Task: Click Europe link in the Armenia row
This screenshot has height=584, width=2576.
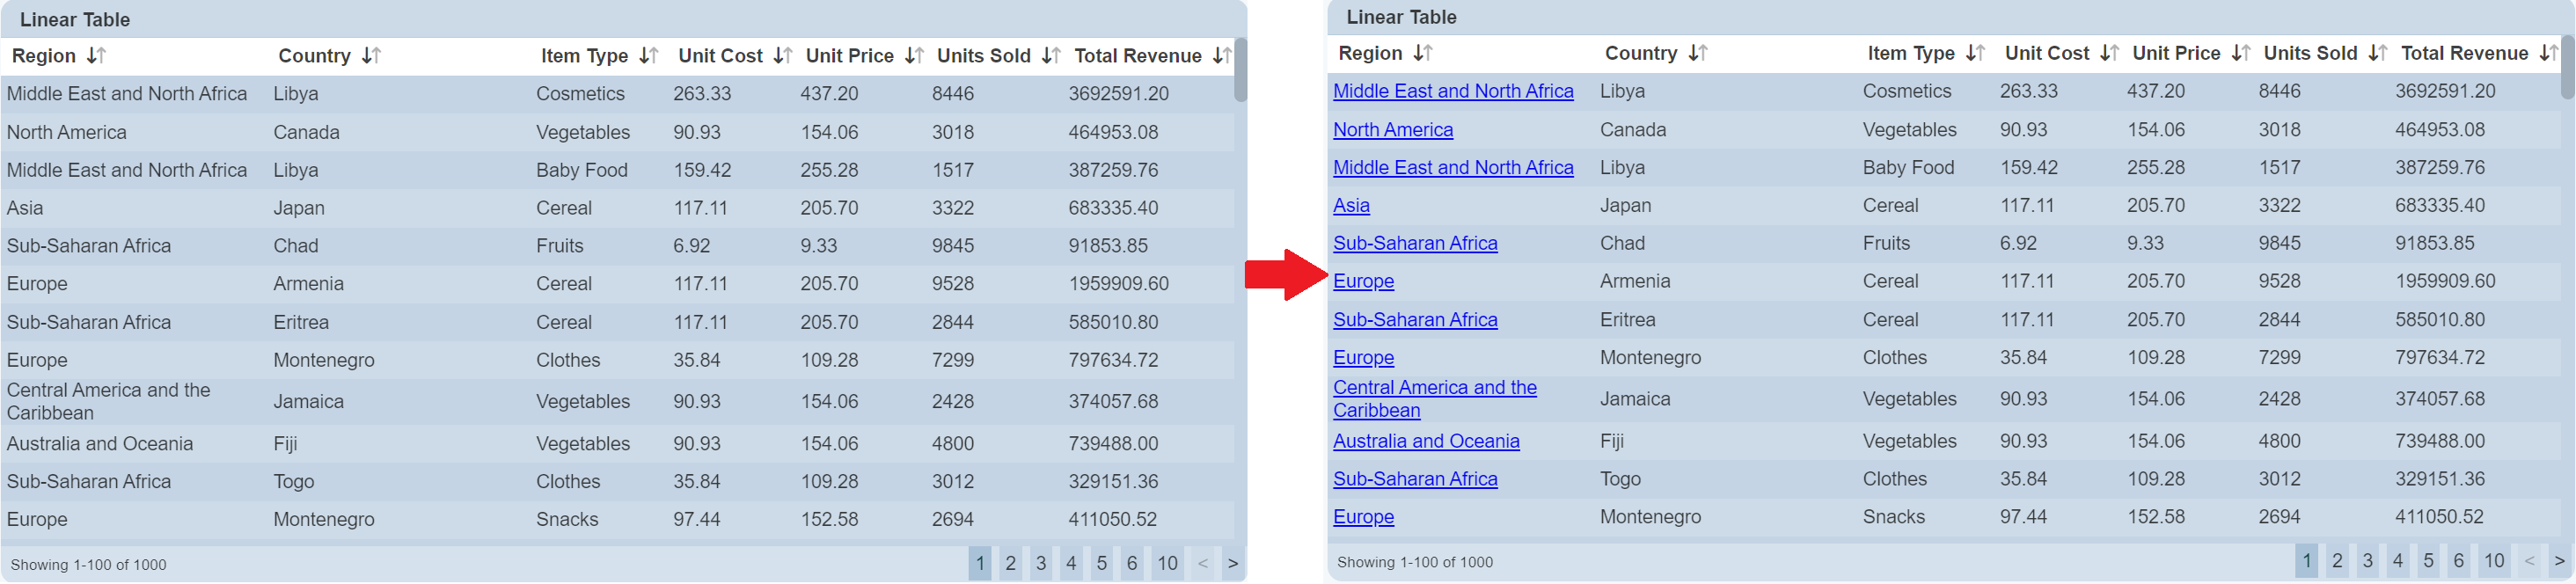Action: pyautogui.click(x=1363, y=282)
